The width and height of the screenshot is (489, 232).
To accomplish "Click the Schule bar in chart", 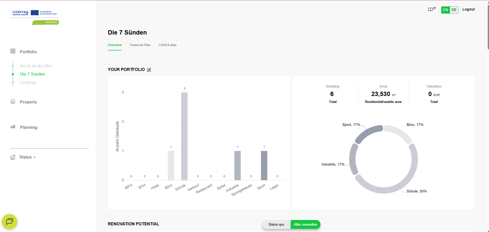I will click(184, 136).
